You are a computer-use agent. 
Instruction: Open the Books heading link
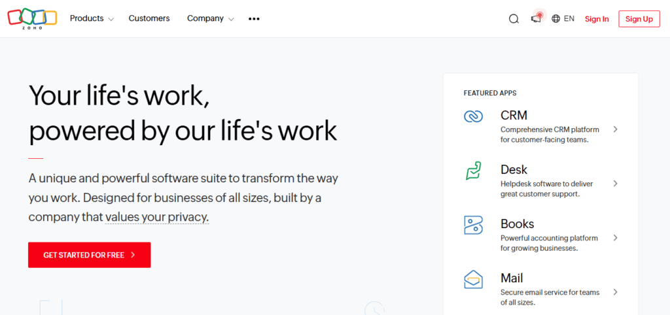click(x=517, y=224)
